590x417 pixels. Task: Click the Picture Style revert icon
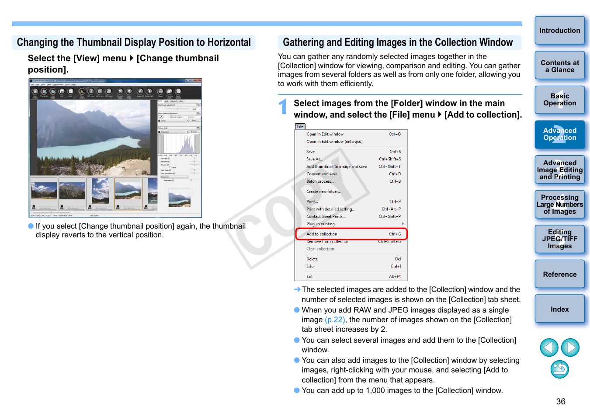point(198,128)
